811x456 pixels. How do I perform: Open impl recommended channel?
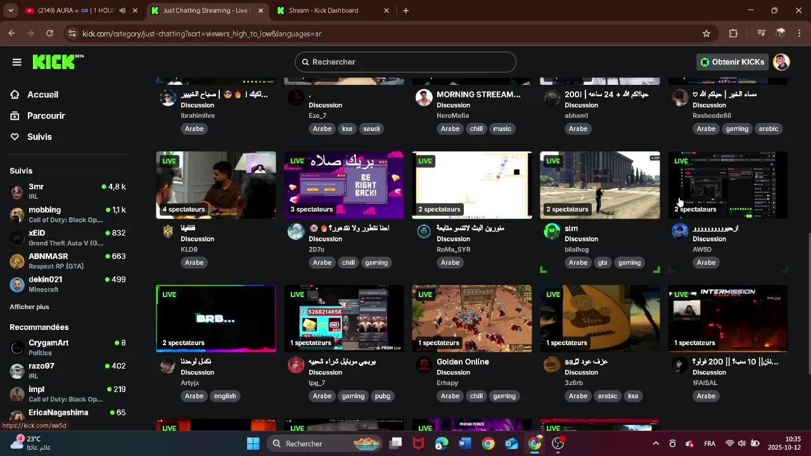(68, 393)
